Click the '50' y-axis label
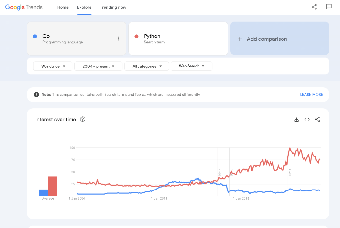Screen dimensions: 340x228 tap(73, 172)
